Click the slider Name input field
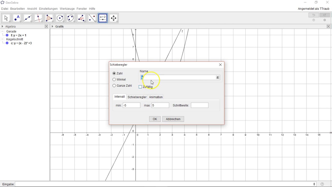The height and width of the screenshot is (187, 332). click(x=178, y=77)
